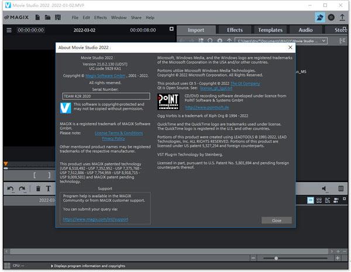Click the mixer panel icon near the speaker
The image size is (351, 272).
341,188
